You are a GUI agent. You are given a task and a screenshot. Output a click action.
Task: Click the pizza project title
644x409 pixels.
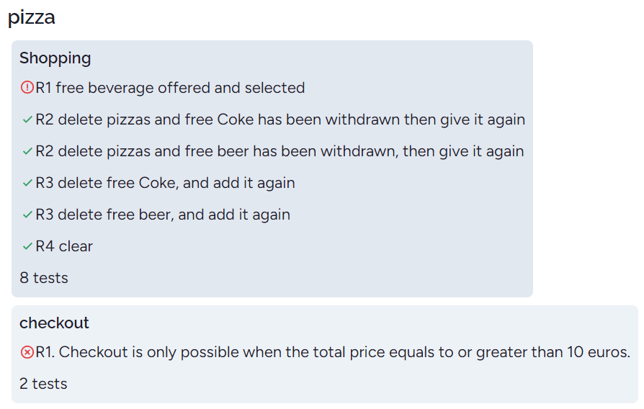(31, 17)
